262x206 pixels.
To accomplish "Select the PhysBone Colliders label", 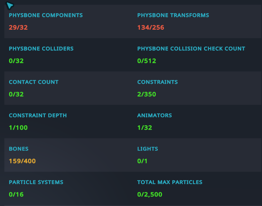I will coord(41,49).
